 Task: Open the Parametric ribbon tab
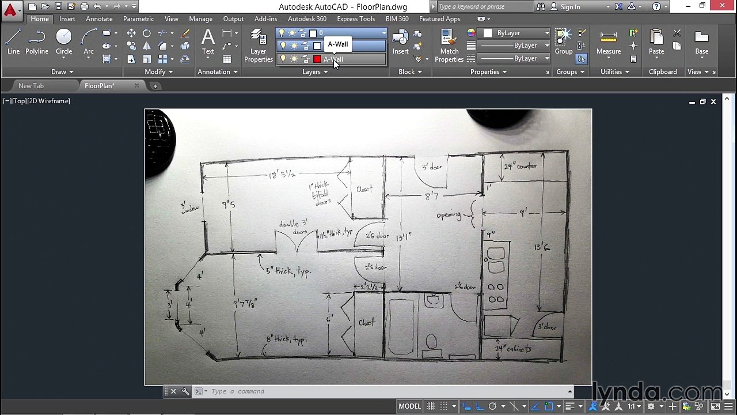click(138, 19)
